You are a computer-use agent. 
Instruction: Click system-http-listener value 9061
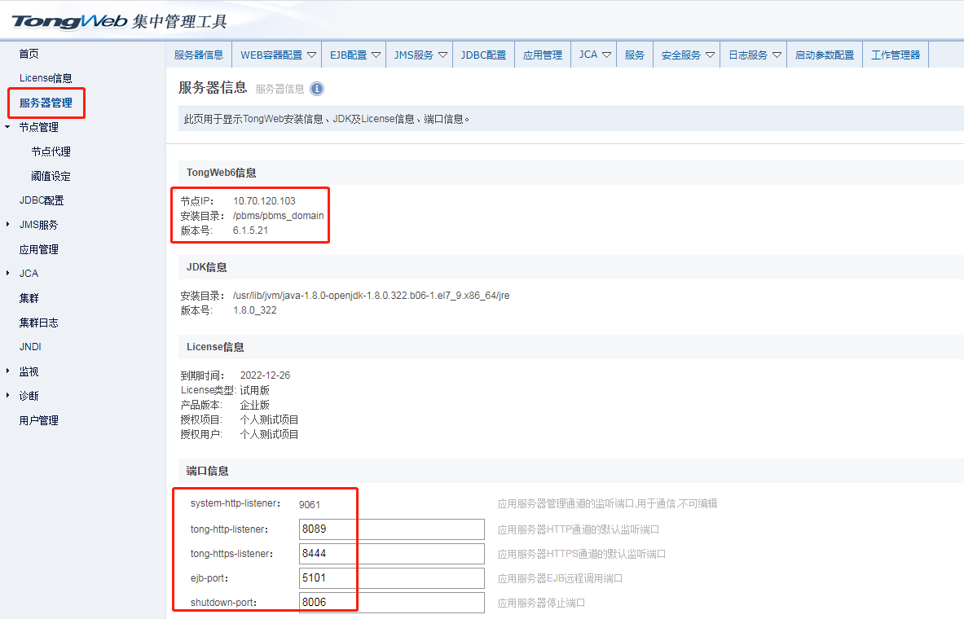pos(309,505)
